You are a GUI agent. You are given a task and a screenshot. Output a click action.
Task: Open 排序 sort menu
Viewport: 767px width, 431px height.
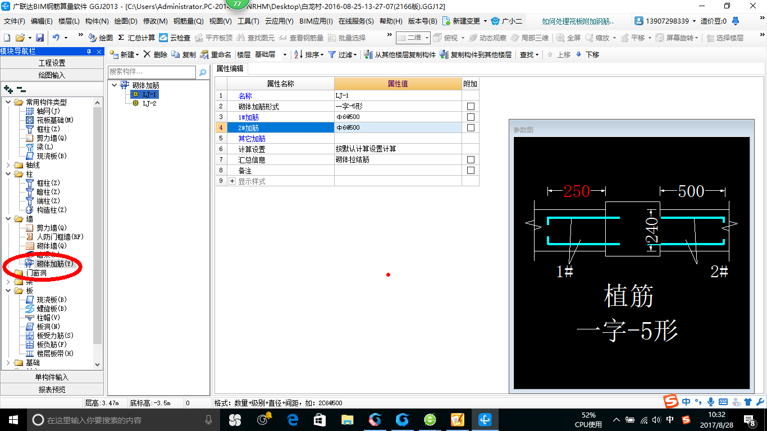309,54
